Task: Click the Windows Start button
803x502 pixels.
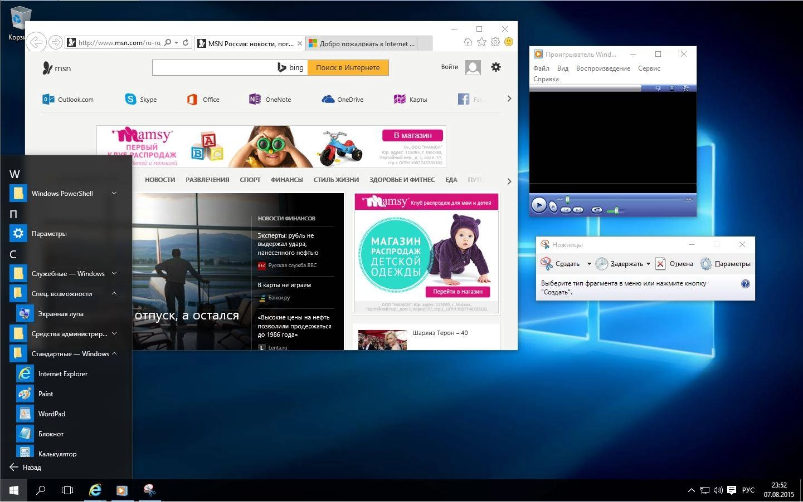Action: pos(14,490)
